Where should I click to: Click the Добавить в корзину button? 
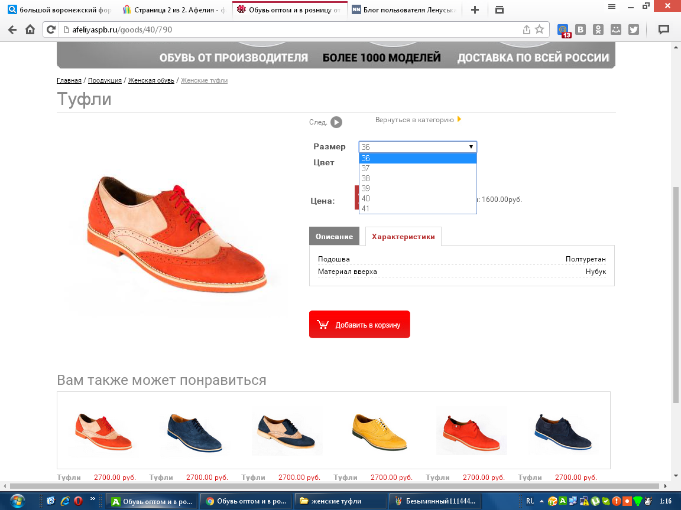359,325
